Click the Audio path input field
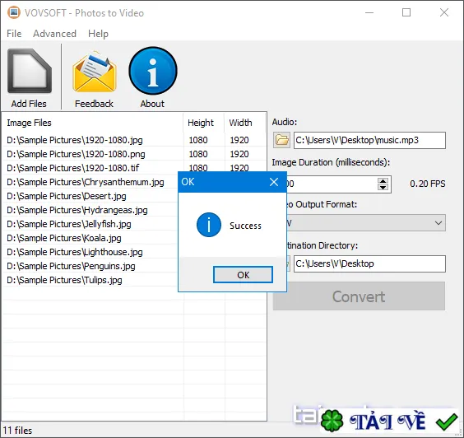The height and width of the screenshot is (438, 464). 369,140
